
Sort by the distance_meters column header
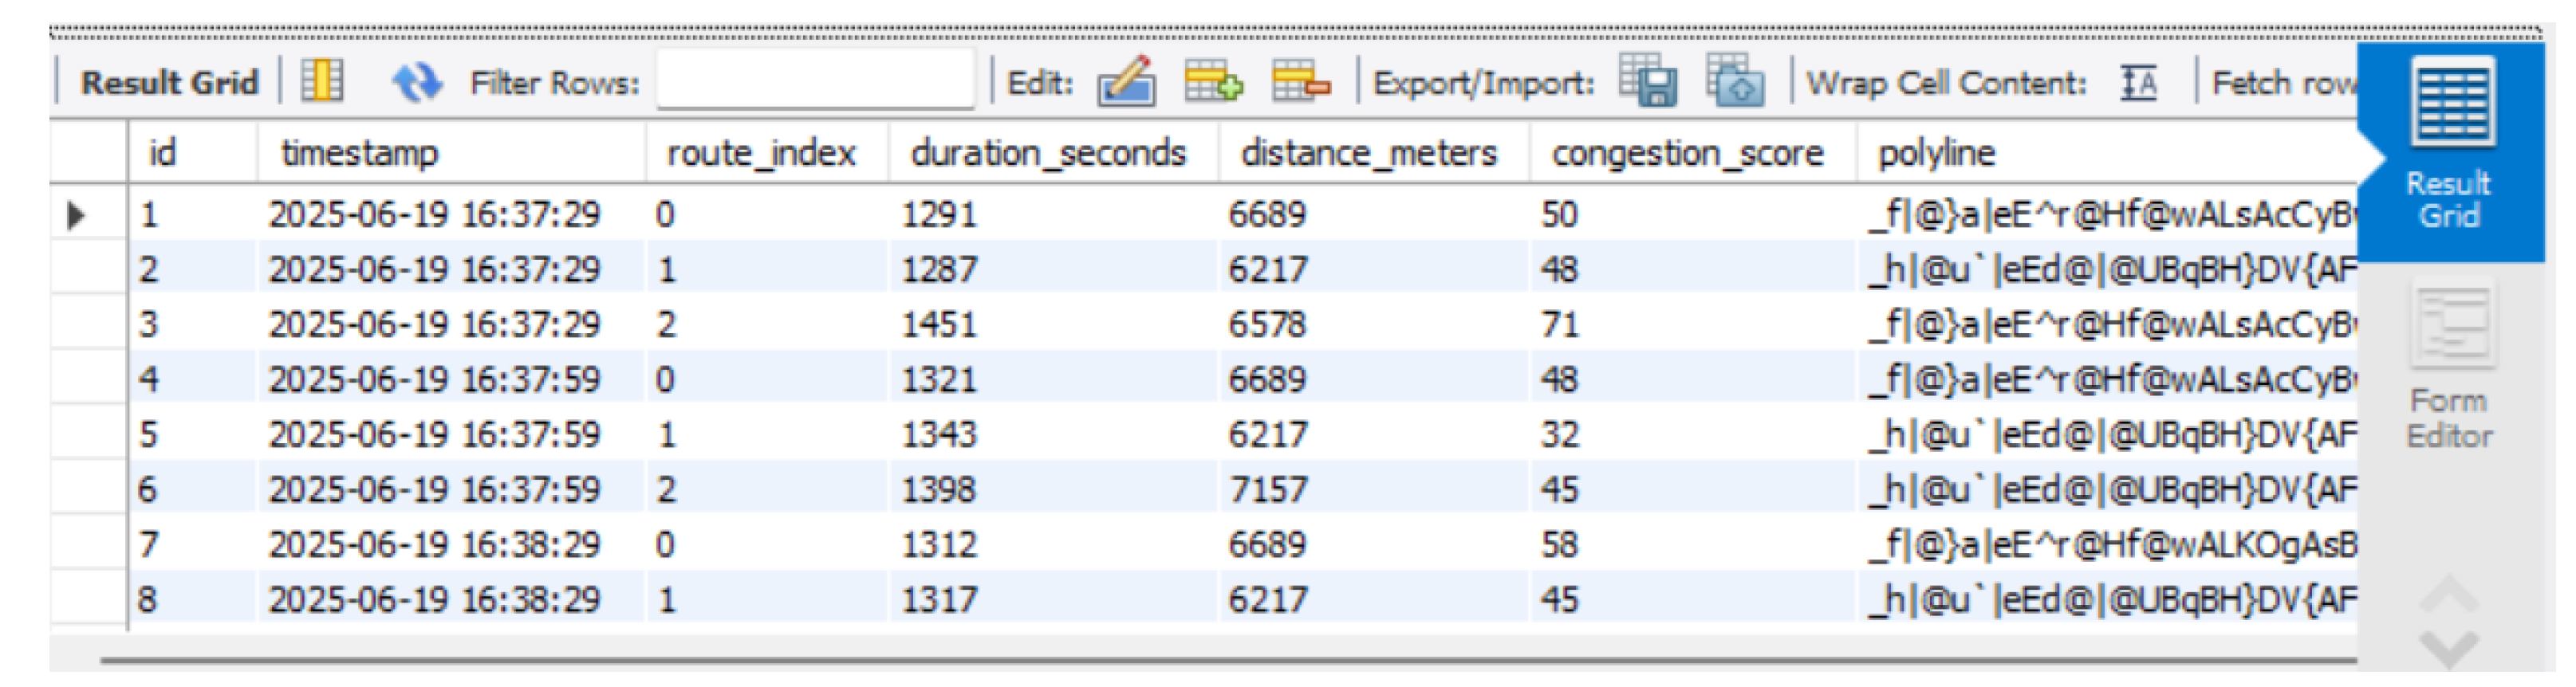[x=1374, y=153]
